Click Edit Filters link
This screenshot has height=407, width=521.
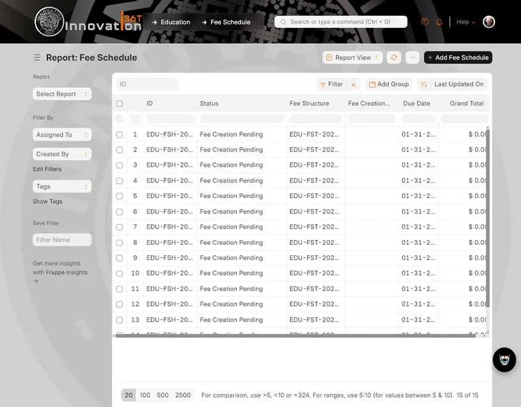coord(47,169)
